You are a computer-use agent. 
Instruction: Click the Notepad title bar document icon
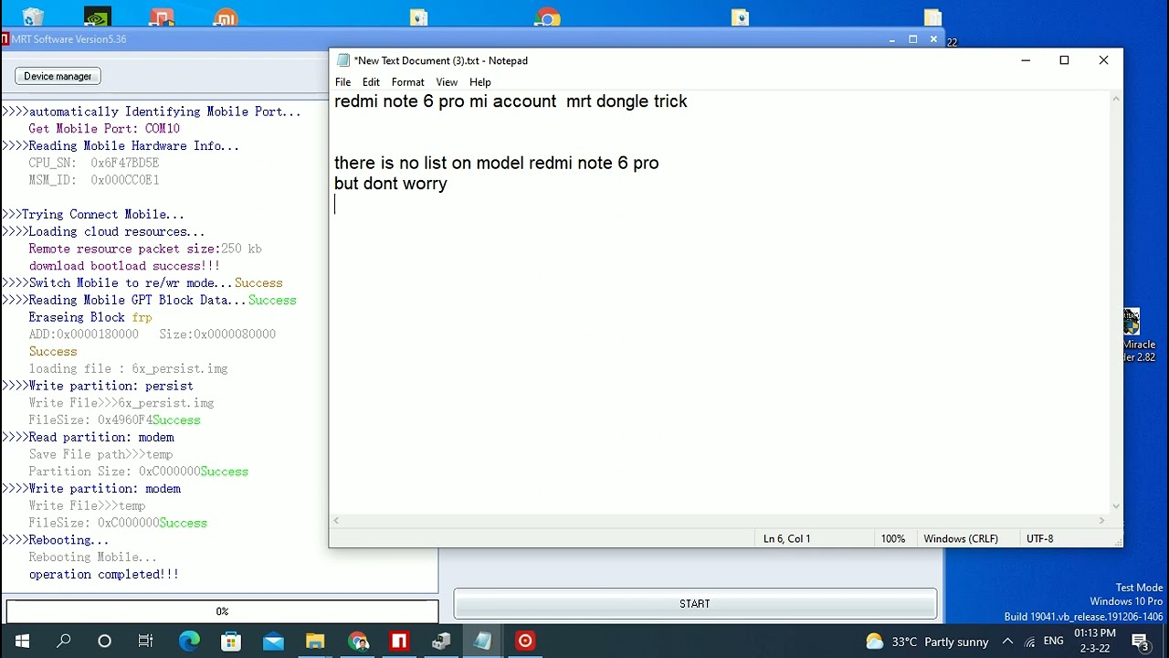pyautogui.click(x=343, y=60)
